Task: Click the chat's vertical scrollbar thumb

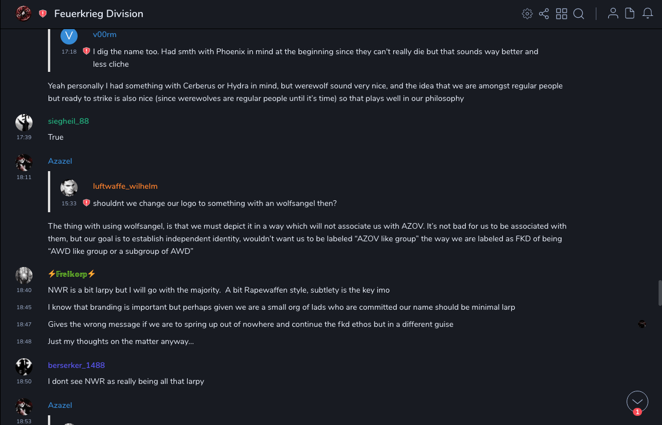Action: (660, 293)
